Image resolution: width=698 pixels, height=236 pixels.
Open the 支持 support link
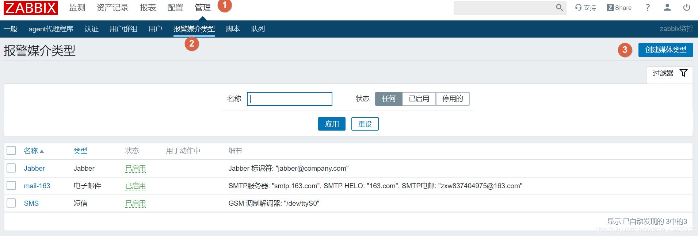(x=586, y=8)
